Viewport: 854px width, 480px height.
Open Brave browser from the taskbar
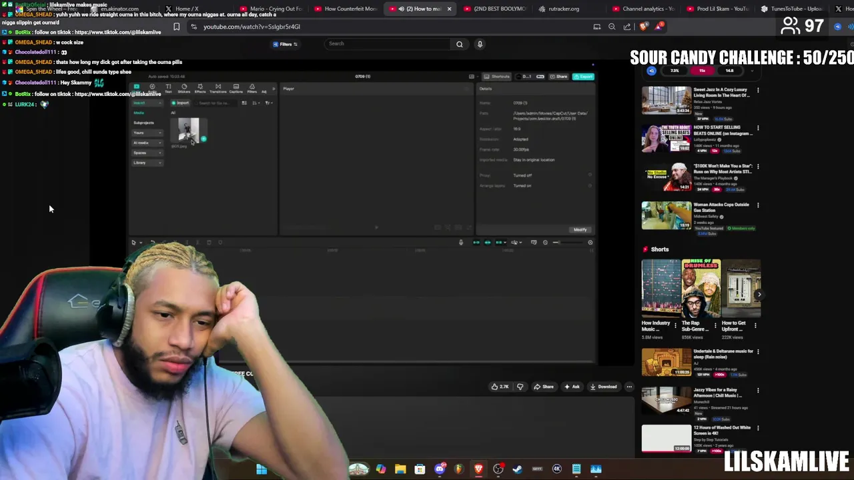click(x=478, y=469)
